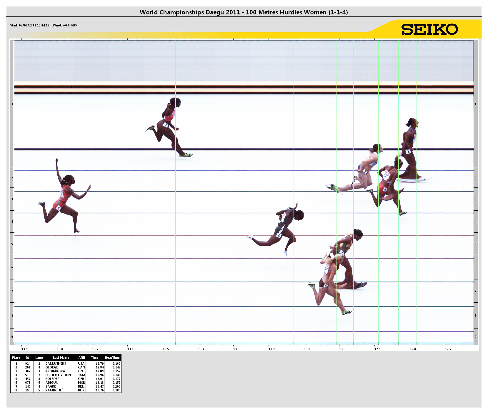Select the 12.9 mark on time scale
488x414 pixels.
(x=377, y=349)
